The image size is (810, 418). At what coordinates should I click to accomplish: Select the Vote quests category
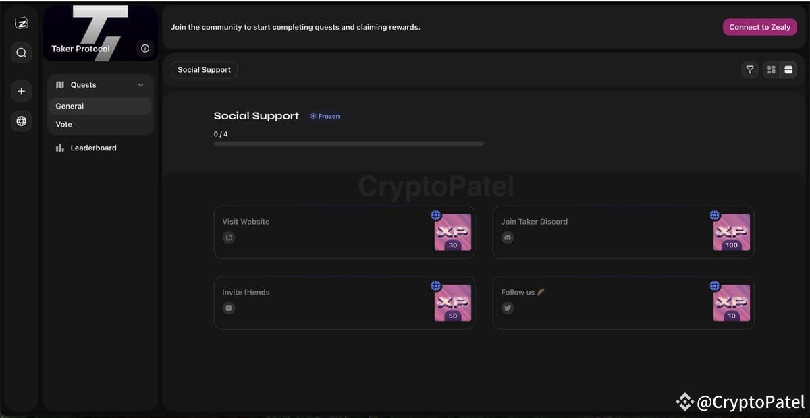pyautogui.click(x=100, y=125)
